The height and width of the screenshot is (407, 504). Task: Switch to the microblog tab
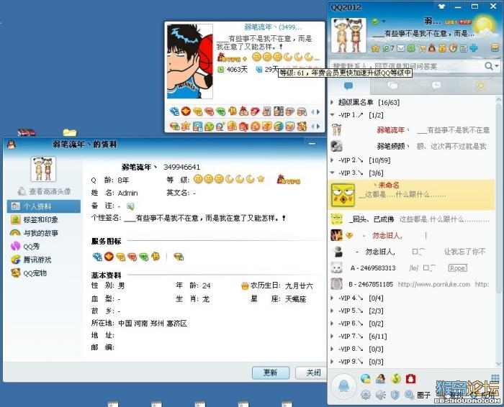coord(481,86)
